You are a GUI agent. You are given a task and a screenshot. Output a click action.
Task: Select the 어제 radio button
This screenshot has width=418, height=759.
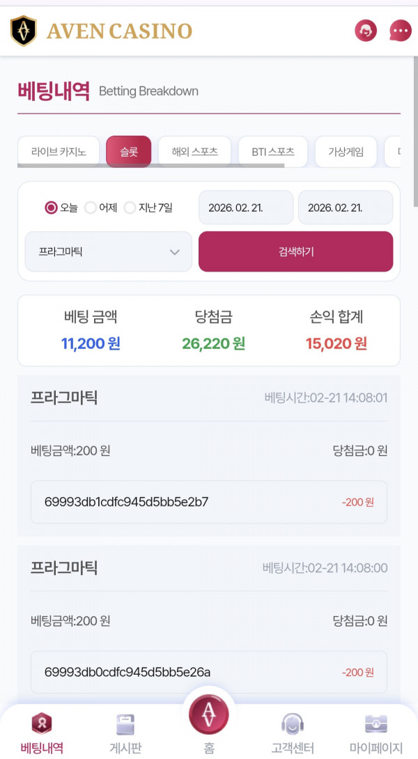90,208
